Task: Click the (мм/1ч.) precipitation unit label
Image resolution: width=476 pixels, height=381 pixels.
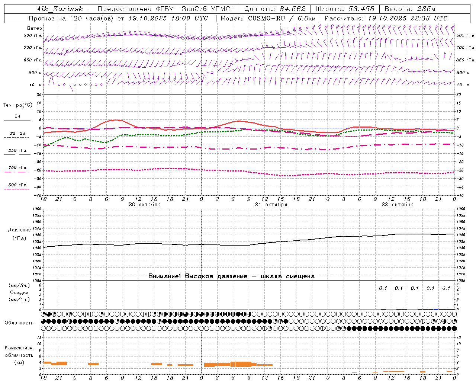Action: click(x=19, y=300)
